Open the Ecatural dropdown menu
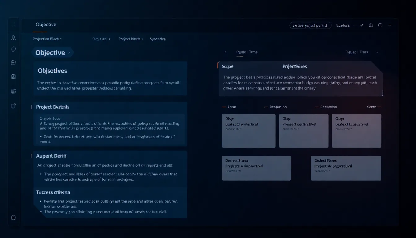The width and height of the screenshot is (416, 238). pyautogui.click(x=344, y=25)
